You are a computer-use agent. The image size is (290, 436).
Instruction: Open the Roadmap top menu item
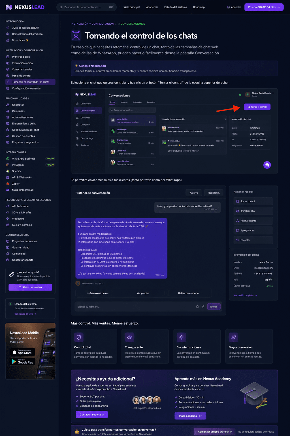tap(199, 7)
